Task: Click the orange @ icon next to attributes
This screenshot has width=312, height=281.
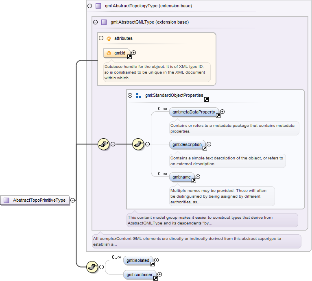Action: [109, 38]
